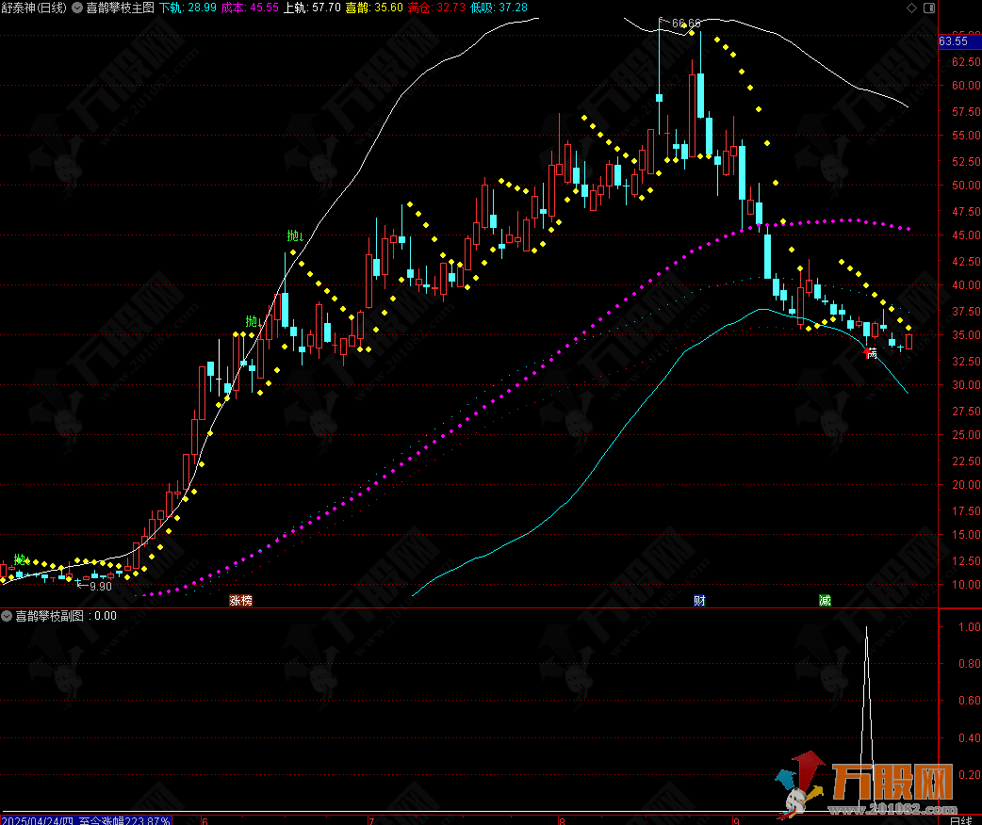The height and width of the screenshot is (825, 982).
Task: Click the 喜鹊攀枝主图 indicator name
Action: 119,7
